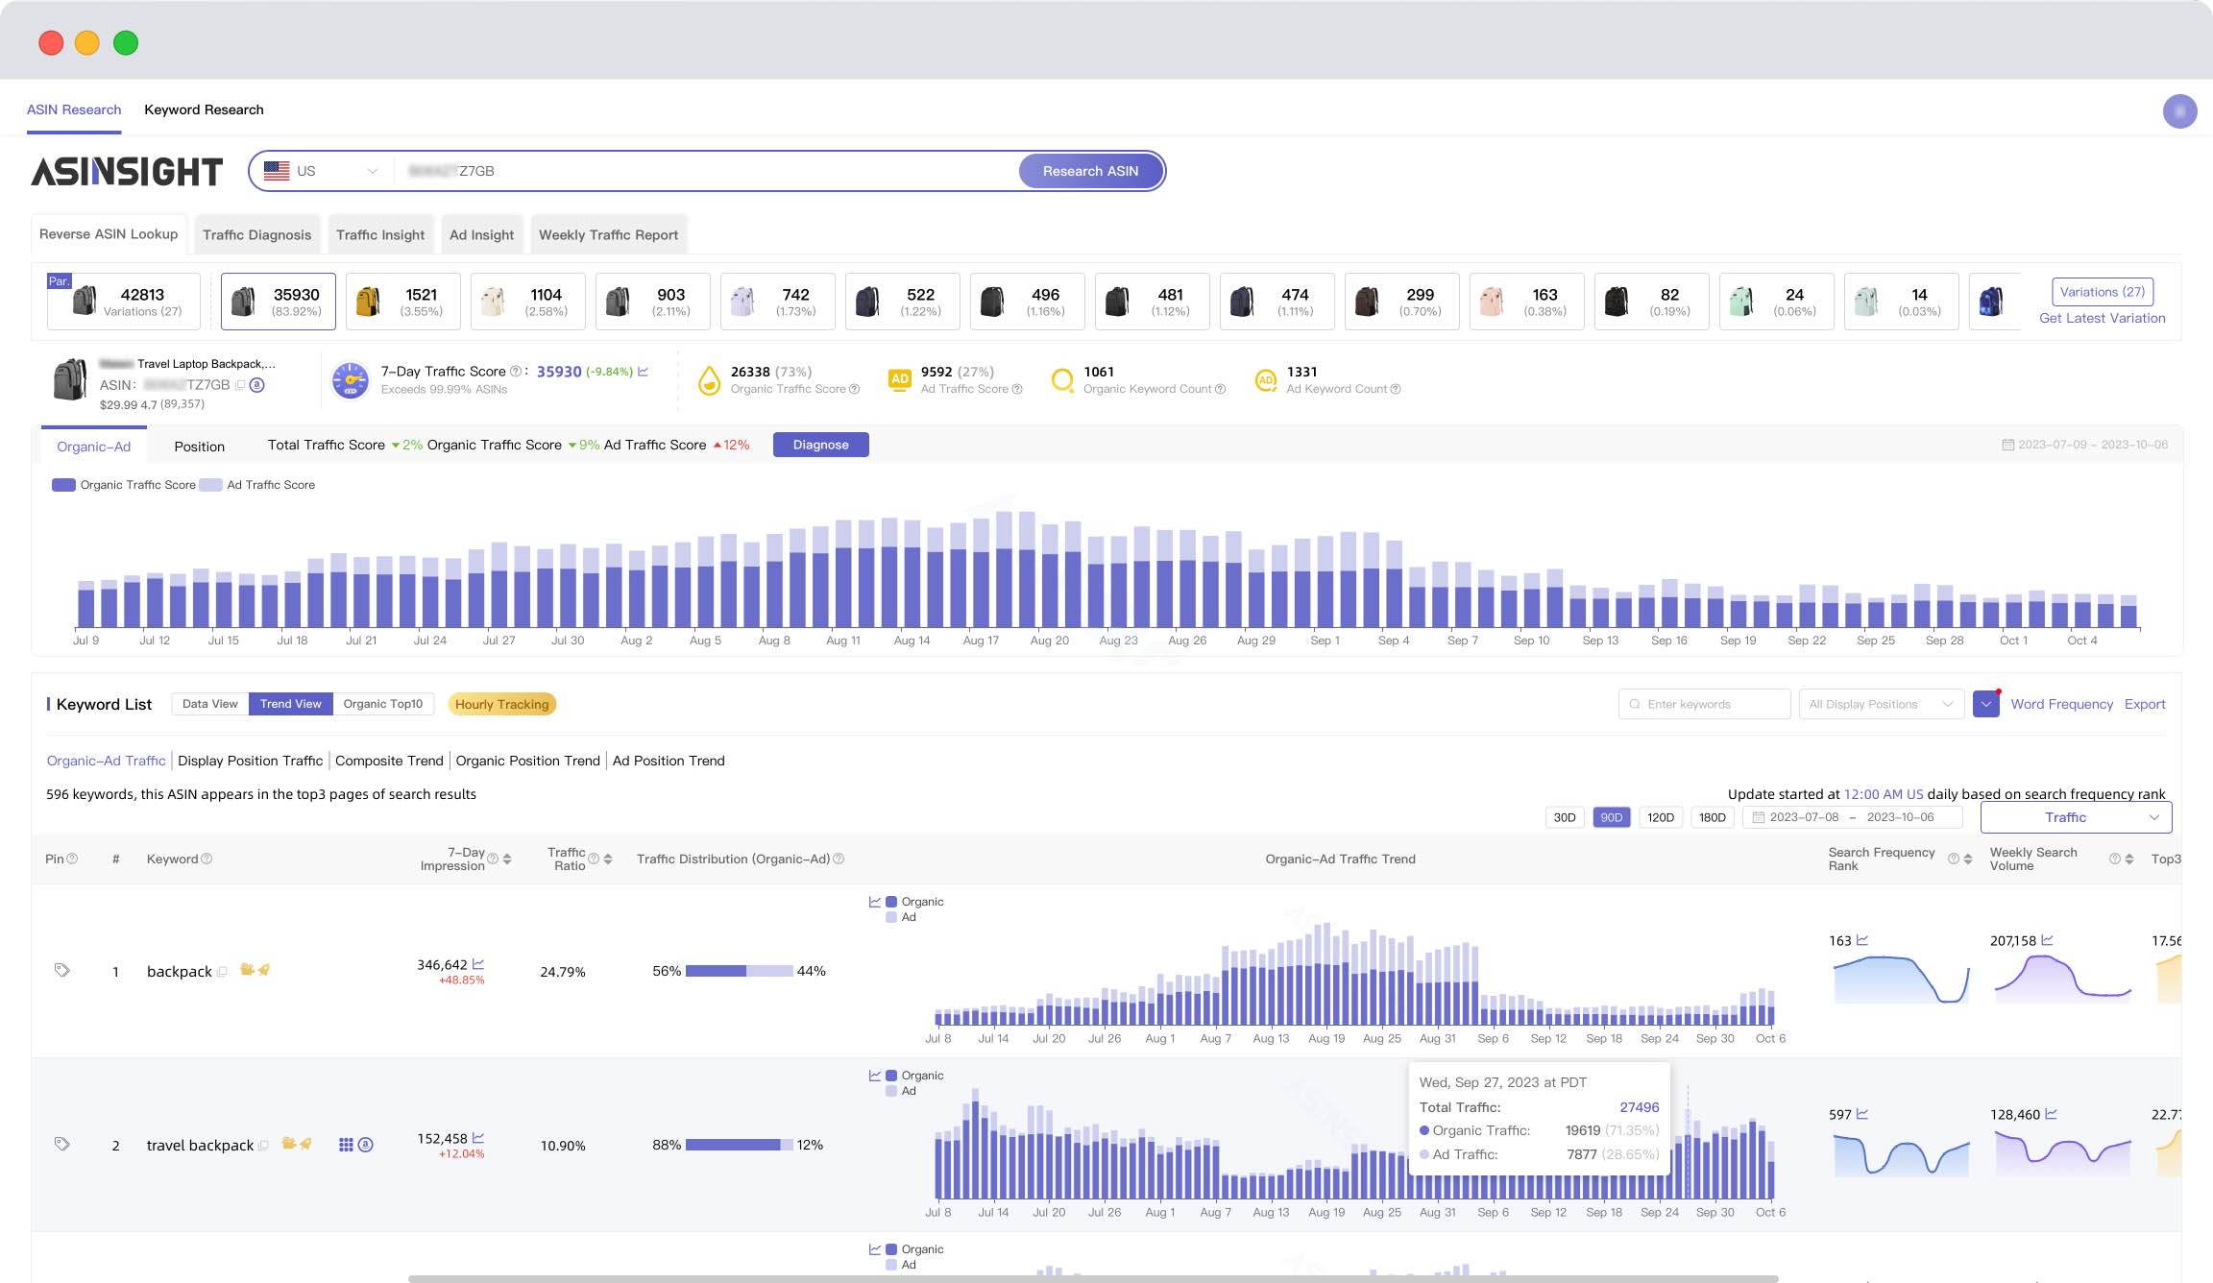Select the parent variation 42813 card
Screen dimensions: 2213x1283
pyautogui.click(x=124, y=302)
